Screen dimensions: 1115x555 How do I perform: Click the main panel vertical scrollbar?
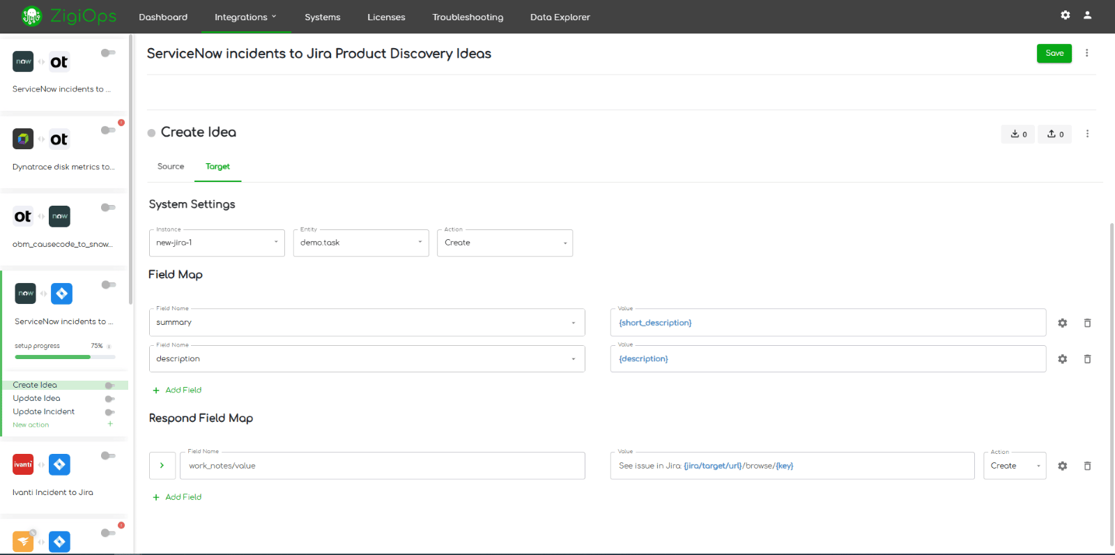pyautogui.click(x=1112, y=383)
